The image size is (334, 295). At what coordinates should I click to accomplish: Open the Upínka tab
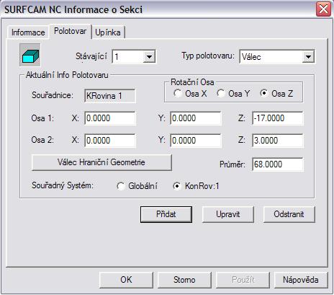(108, 32)
